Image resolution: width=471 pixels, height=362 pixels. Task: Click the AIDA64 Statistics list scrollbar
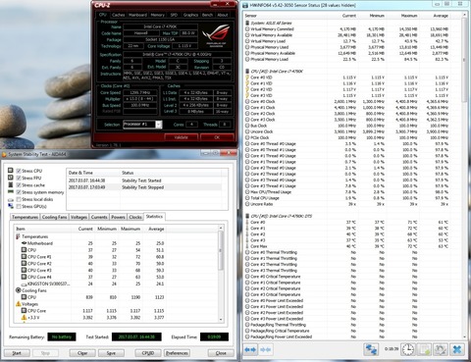coord(221,274)
